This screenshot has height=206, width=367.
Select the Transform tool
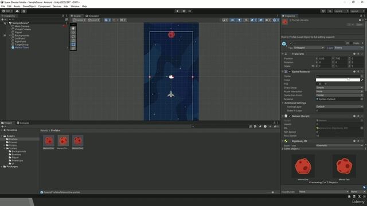73,48
